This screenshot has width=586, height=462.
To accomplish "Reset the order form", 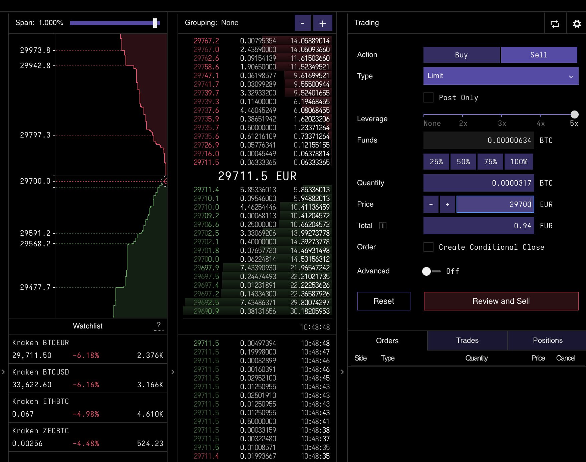I will click(x=384, y=301).
